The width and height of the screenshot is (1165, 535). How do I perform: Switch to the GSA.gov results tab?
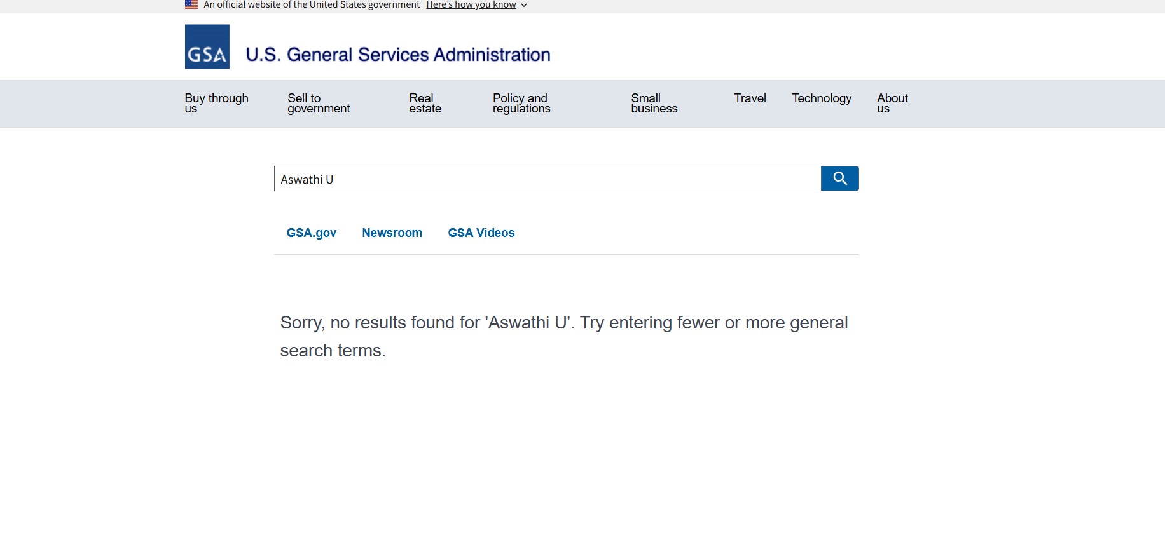click(311, 233)
